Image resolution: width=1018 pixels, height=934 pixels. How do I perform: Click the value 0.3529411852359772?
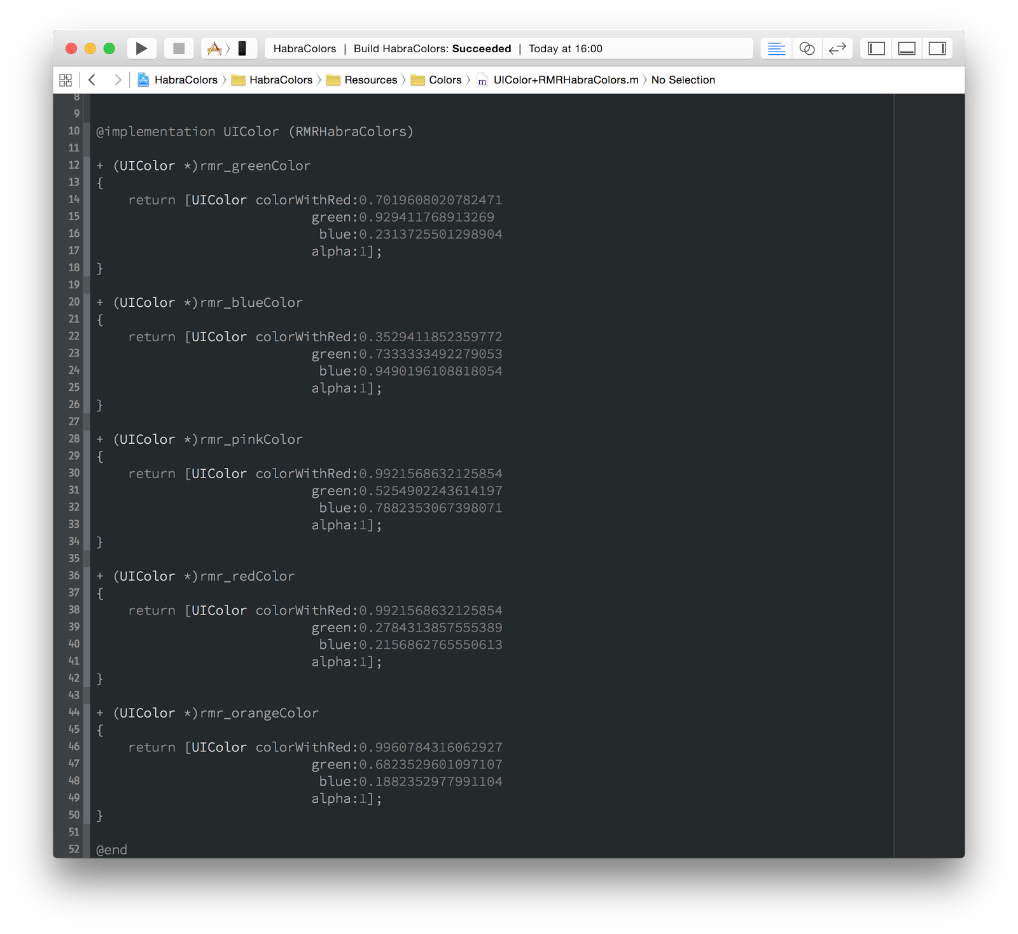pos(431,337)
